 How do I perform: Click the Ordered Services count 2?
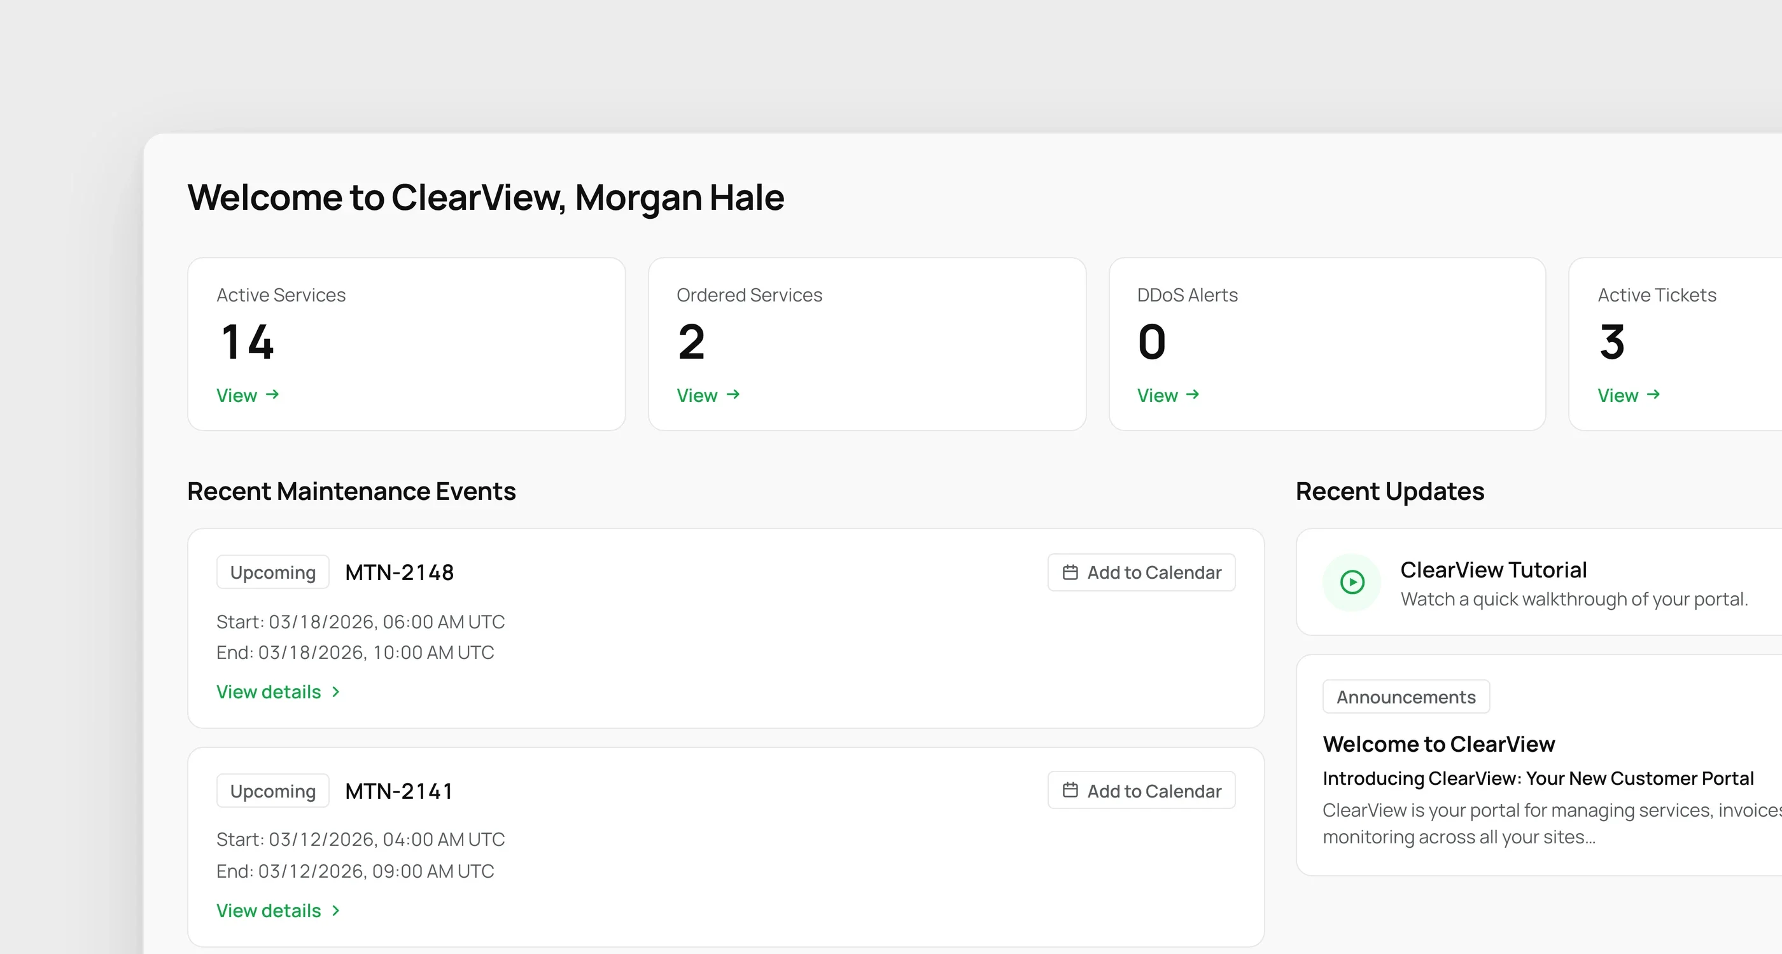point(691,342)
